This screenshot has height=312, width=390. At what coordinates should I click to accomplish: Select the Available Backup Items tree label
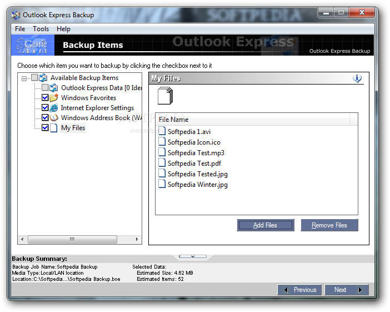(84, 78)
